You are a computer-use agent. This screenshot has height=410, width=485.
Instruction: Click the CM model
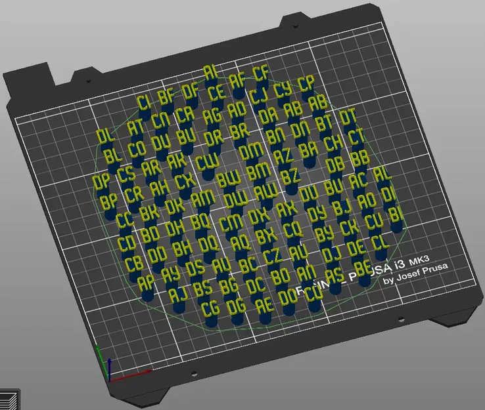pyautogui.click(x=231, y=224)
